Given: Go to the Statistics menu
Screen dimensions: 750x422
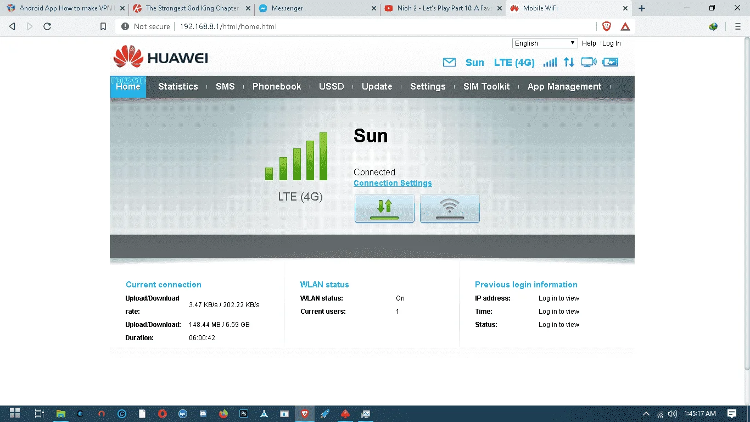Looking at the screenshot, I should (178, 87).
